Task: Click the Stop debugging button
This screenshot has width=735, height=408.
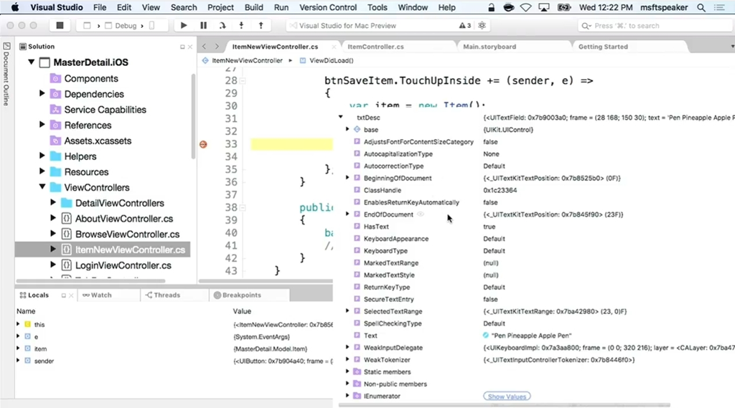Action: click(x=60, y=26)
